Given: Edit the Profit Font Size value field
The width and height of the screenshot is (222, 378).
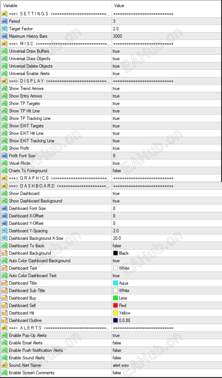Looking at the screenshot, I should 166,156.
